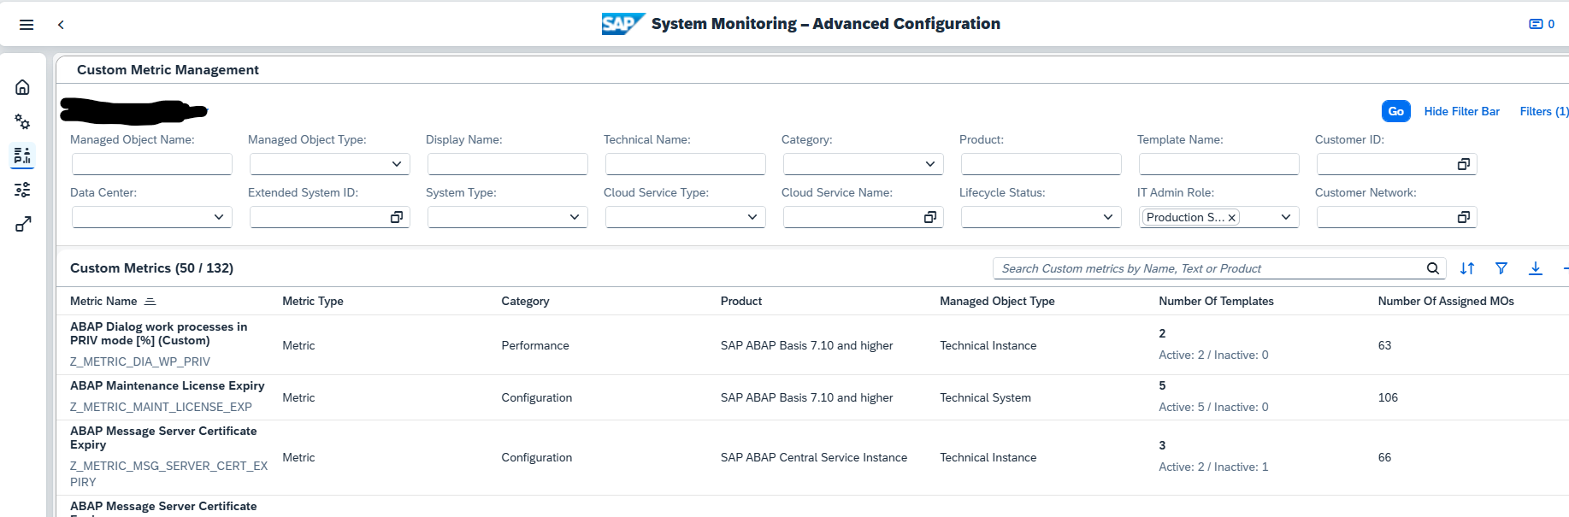
Task: Remove the Production S... role token
Action: [1232, 218]
